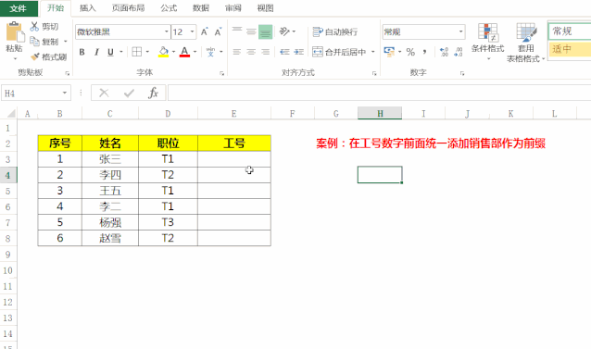Image resolution: width=591 pixels, height=349 pixels.
Task: Click Merge and Center (合并后居中)
Action: [x=339, y=52]
